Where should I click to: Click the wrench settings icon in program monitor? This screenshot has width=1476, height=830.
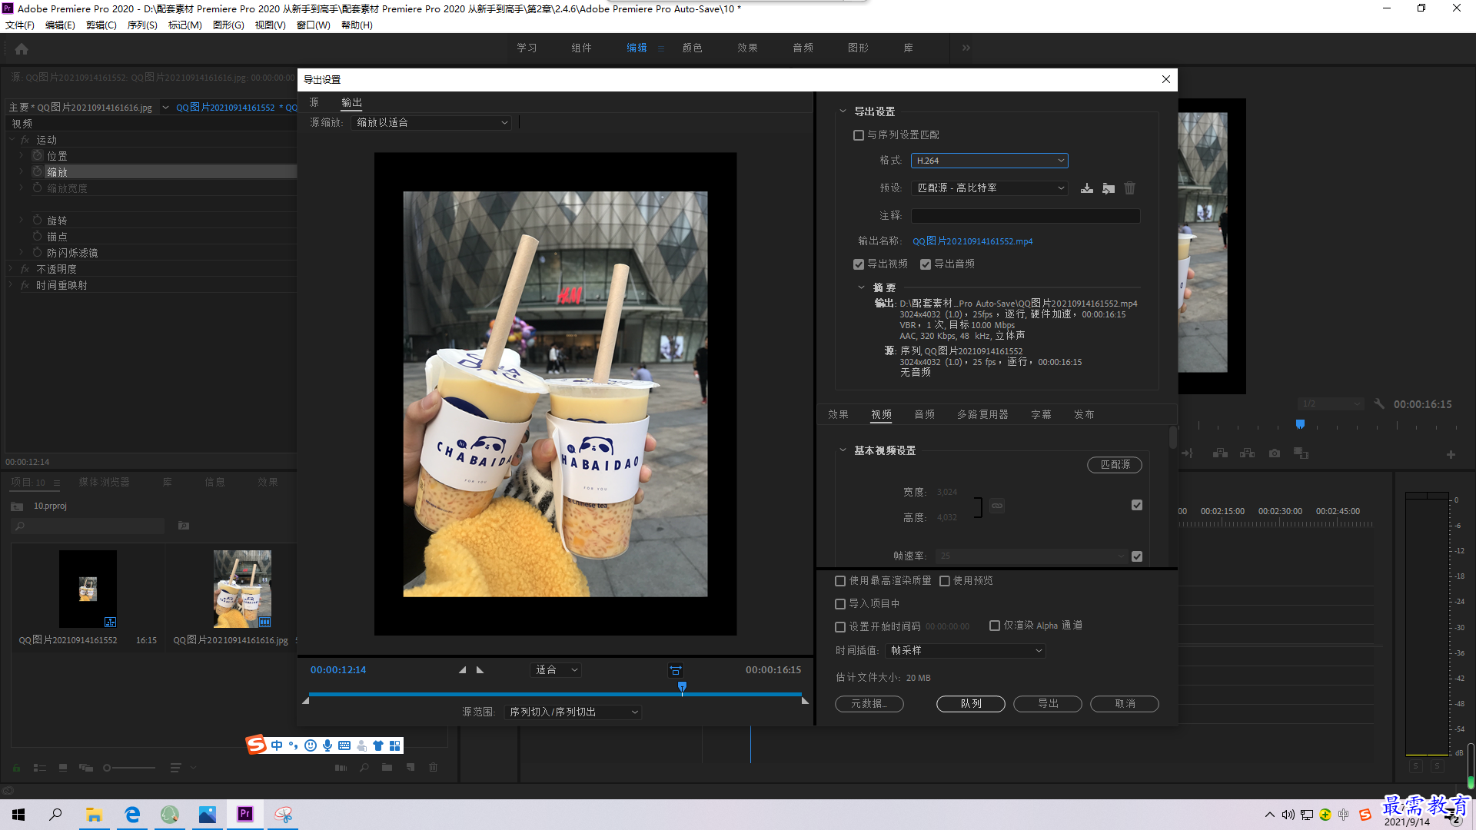click(1379, 403)
